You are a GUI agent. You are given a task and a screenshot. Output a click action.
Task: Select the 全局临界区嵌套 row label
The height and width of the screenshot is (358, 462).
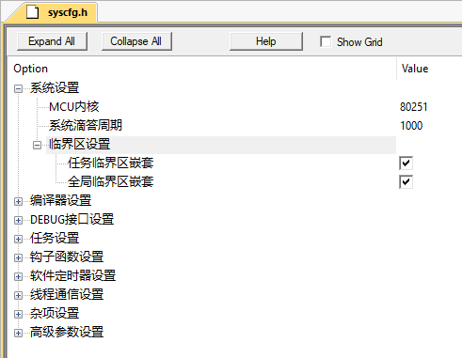(x=111, y=182)
